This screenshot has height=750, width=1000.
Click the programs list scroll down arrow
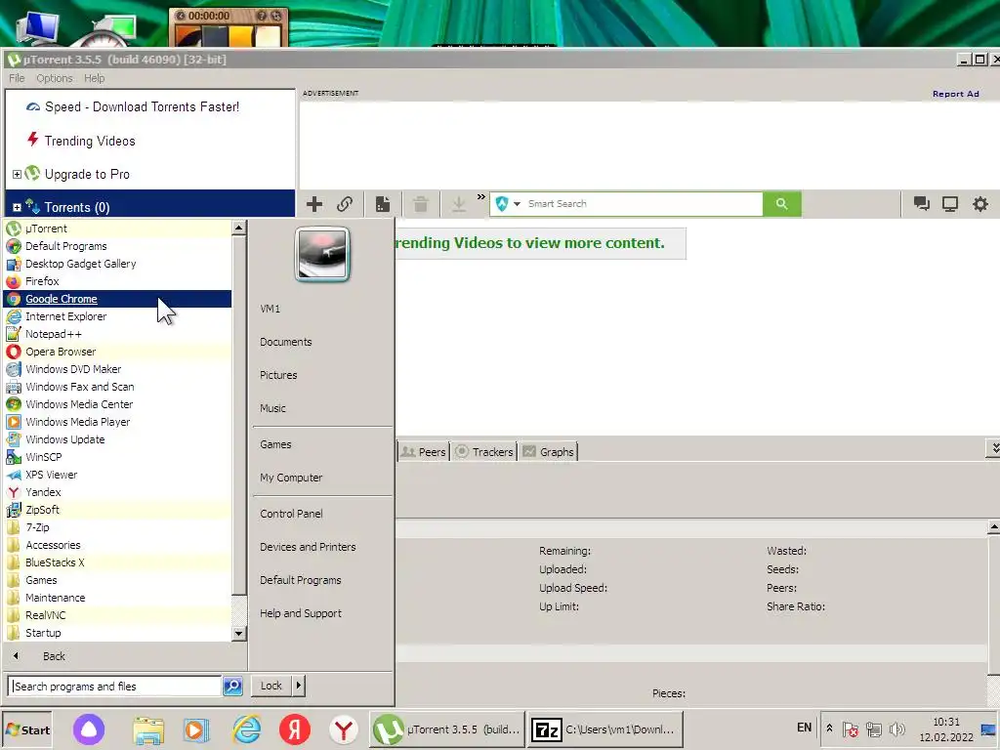coord(238,633)
